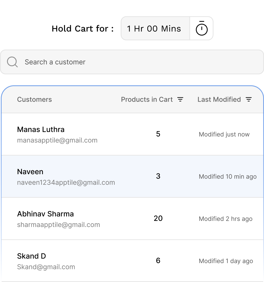Screen dimensions: 264x282
Task: Click the Modified 1 day ago timestamp
Action: pos(226,261)
